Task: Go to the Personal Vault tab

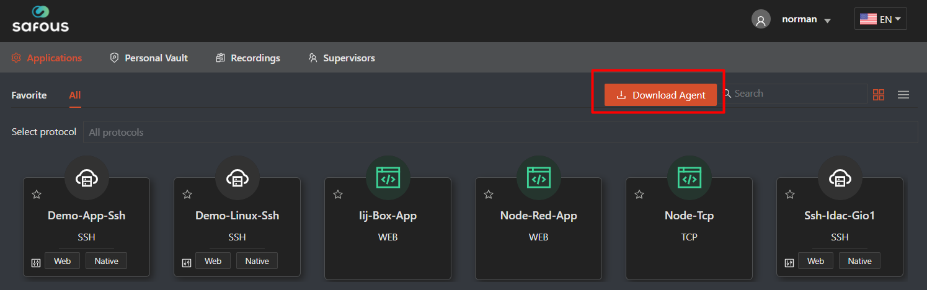Action: (149, 58)
